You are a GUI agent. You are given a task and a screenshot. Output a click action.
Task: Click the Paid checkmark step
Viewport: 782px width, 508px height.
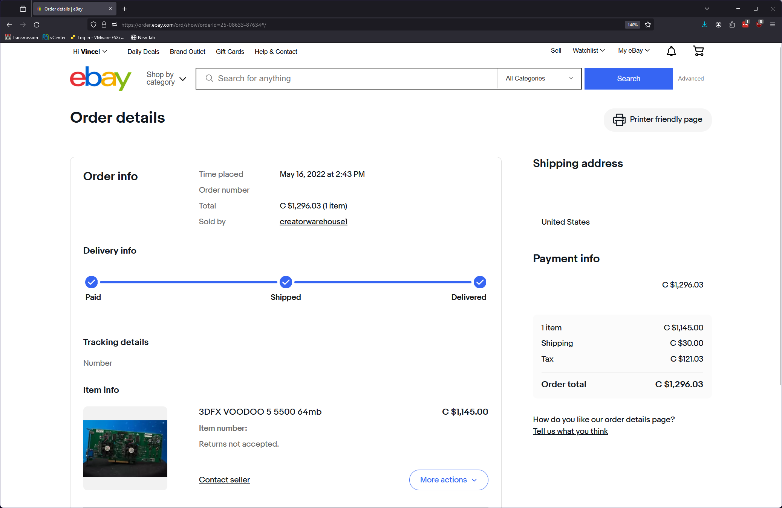pyautogui.click(x=91, y=282)
